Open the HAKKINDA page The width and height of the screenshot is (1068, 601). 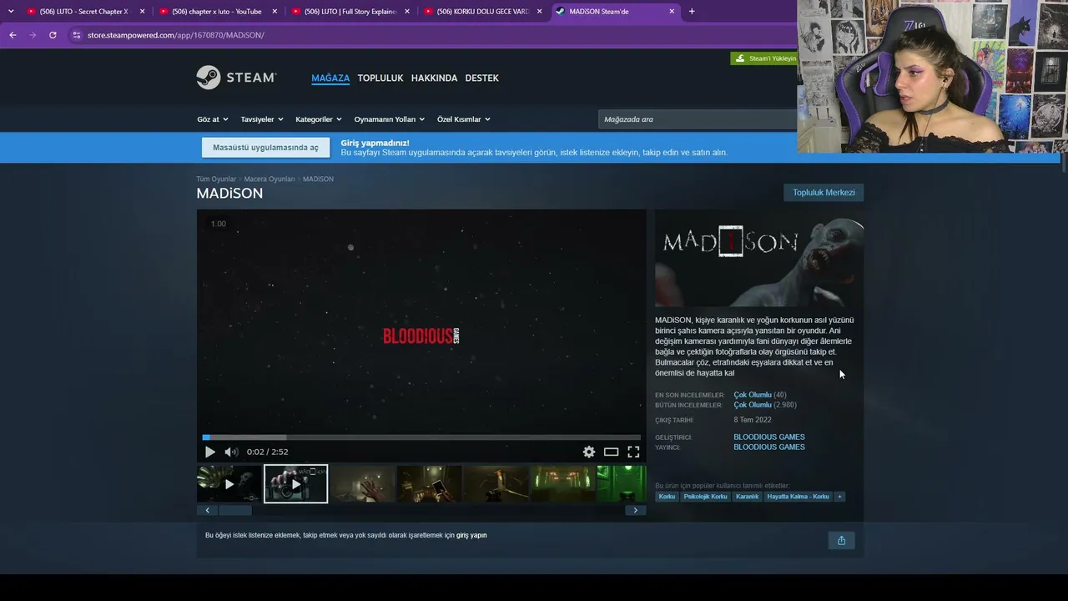(x=434, y=78)
